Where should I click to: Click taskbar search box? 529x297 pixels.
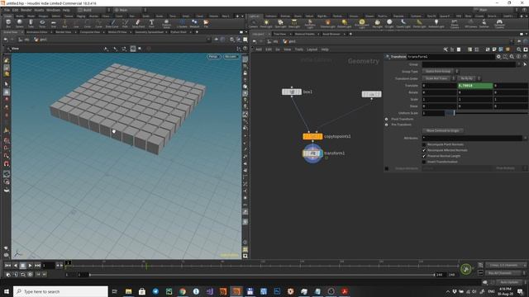tap(60, 291)
